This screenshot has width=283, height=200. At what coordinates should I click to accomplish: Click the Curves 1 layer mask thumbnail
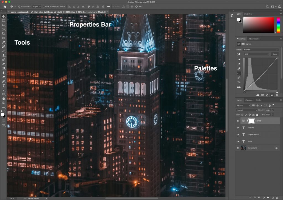pos(251,121)
